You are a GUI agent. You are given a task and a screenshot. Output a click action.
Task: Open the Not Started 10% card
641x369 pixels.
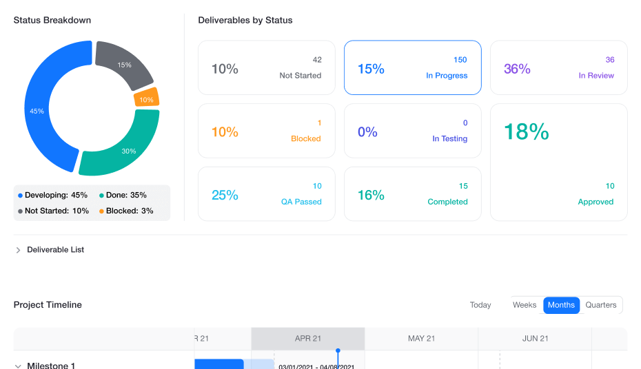[x=267, y=67]
